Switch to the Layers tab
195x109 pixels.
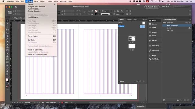point(129,19)
